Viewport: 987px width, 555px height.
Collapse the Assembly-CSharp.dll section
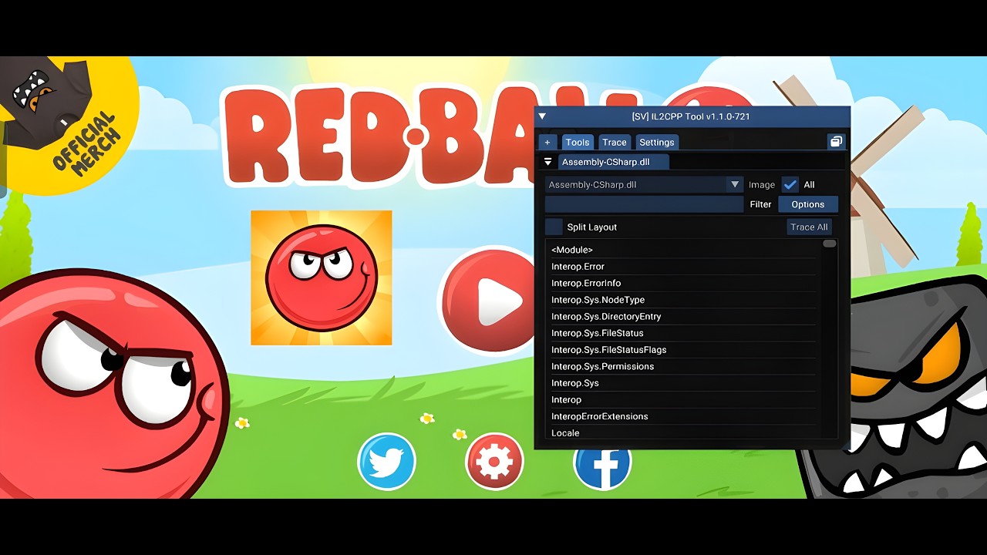(548, 162)
